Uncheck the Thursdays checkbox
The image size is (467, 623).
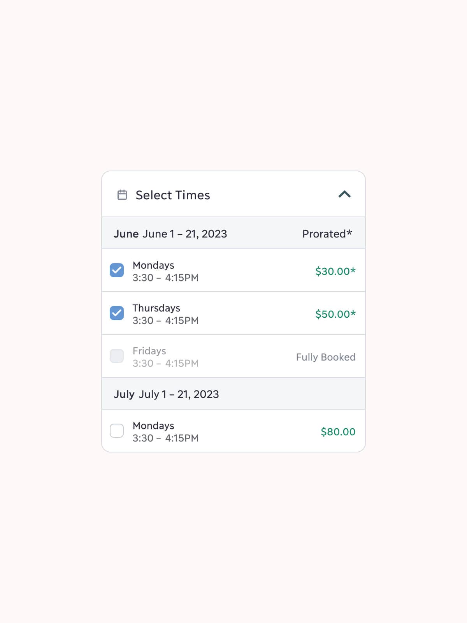click(117, 313)
